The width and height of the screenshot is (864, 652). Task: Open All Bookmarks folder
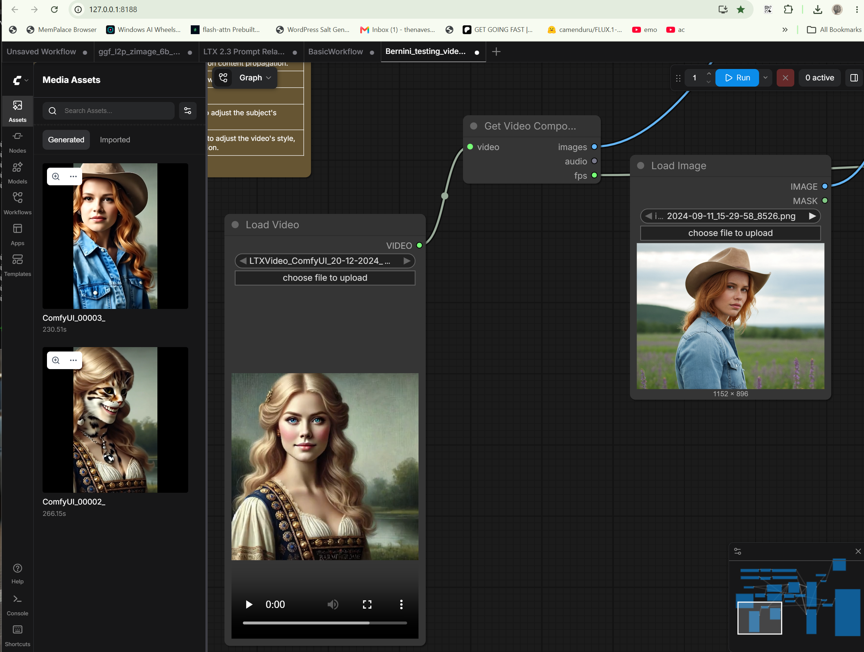coord(834,30)
